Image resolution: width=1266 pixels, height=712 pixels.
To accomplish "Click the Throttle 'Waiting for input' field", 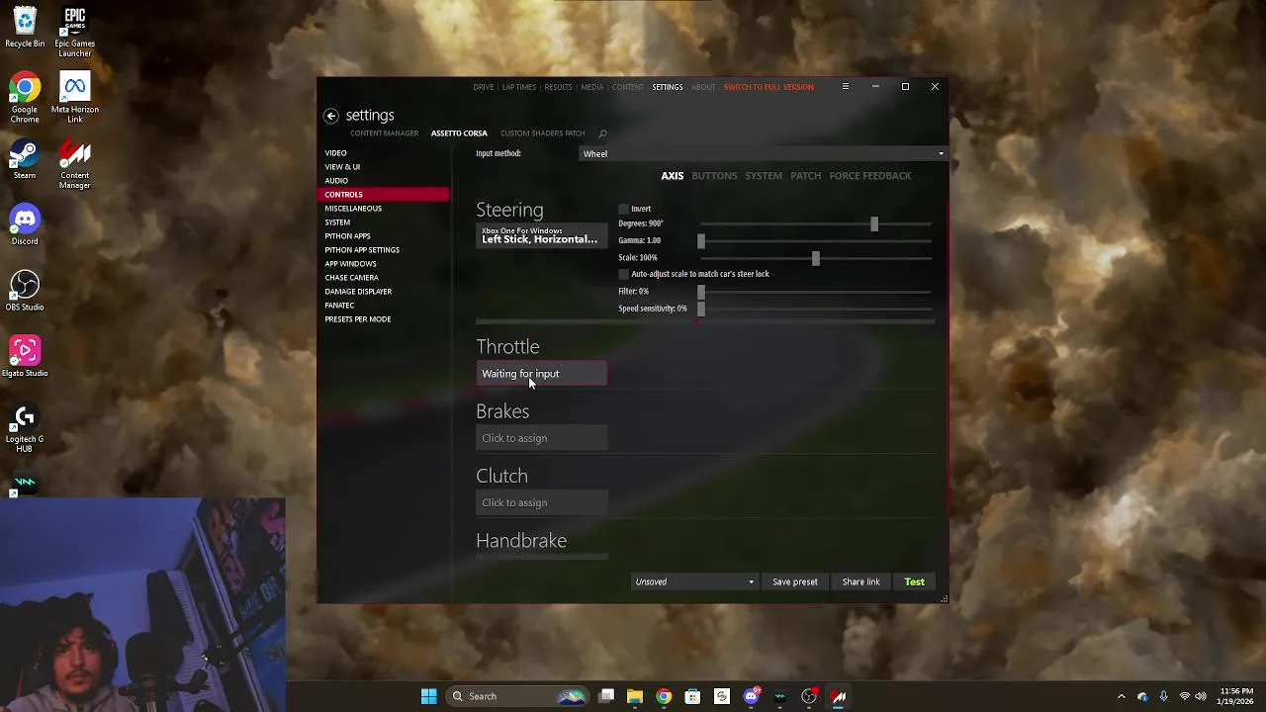I will (x=542, y=374).
